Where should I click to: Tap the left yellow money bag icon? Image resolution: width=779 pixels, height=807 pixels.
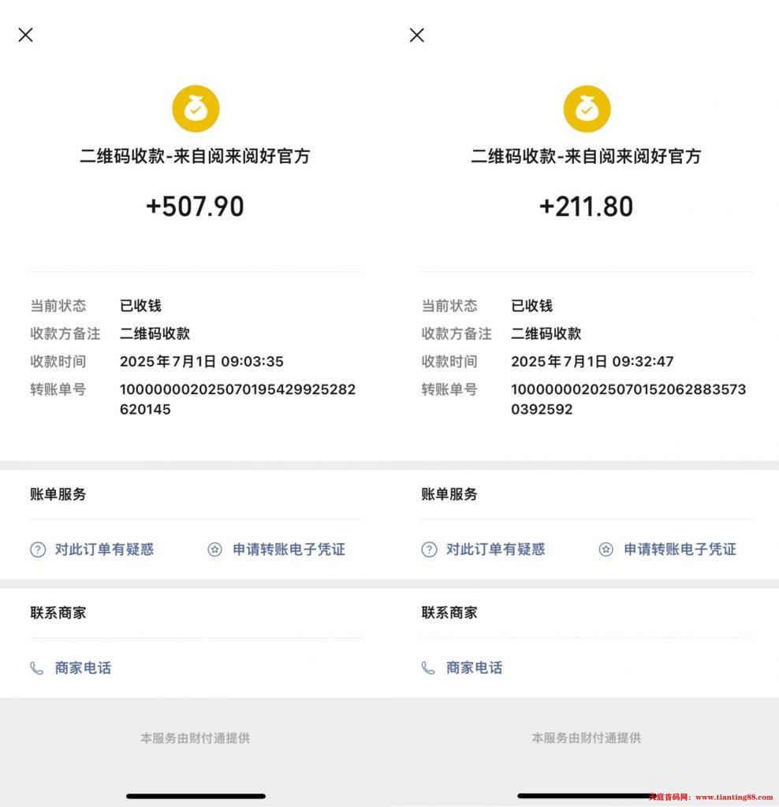[x=196, y=109]
